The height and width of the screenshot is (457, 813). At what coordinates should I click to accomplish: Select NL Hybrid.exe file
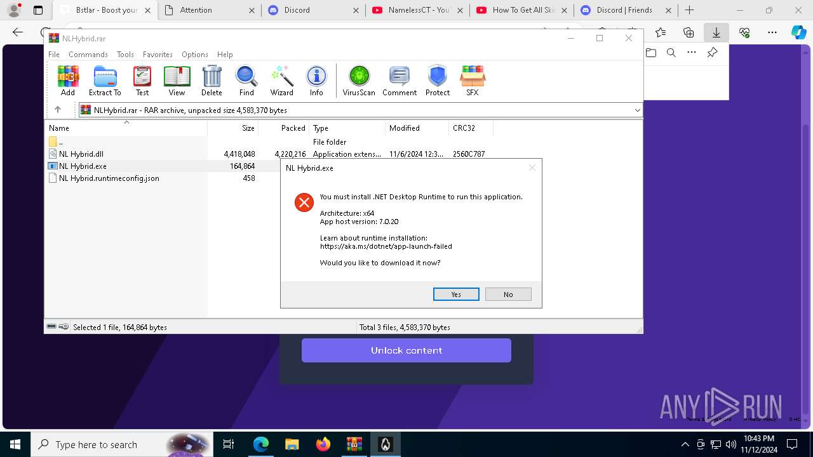point(83,166)
